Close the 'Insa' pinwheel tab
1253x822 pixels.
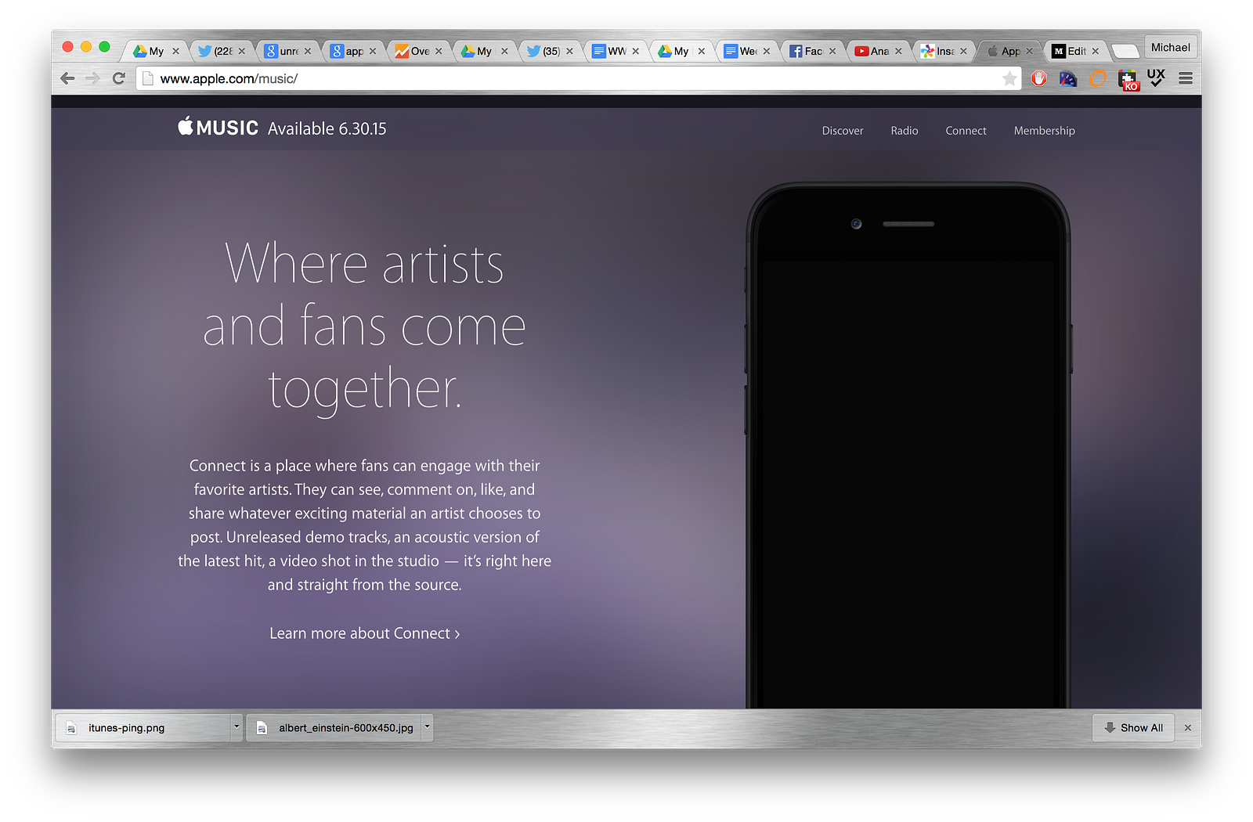coord(963,52)
